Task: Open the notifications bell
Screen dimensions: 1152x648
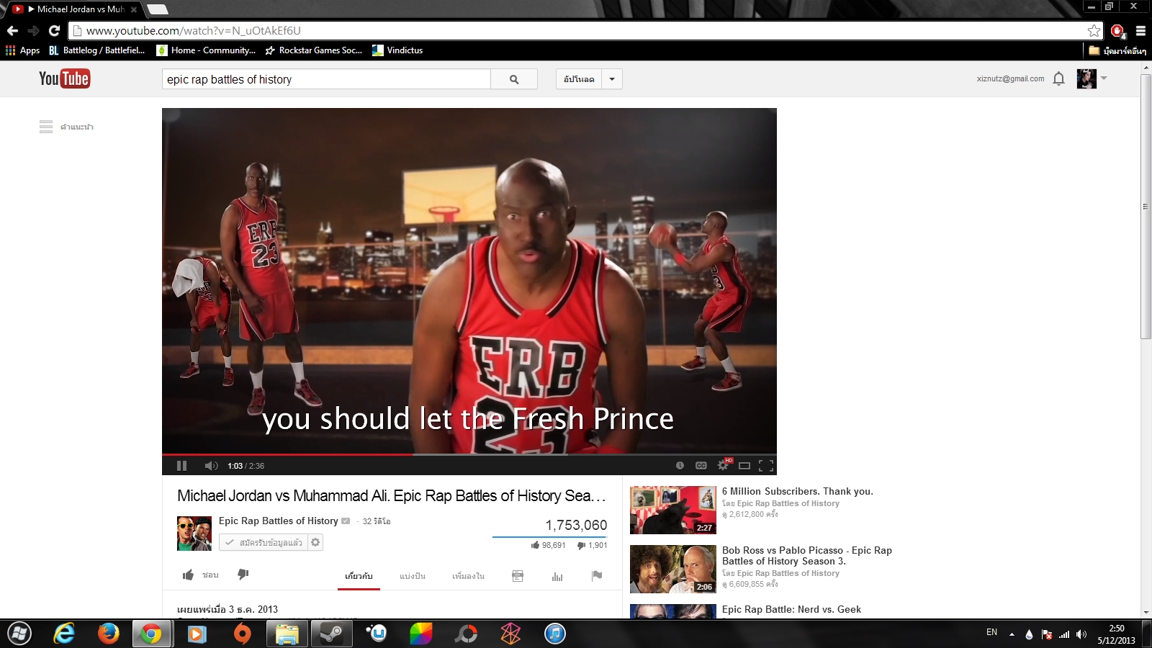Action: coord(1058,78)
